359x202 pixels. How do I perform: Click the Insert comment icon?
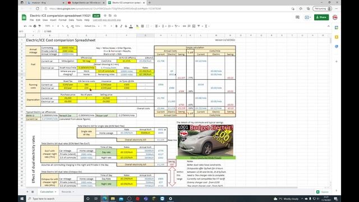189,26
